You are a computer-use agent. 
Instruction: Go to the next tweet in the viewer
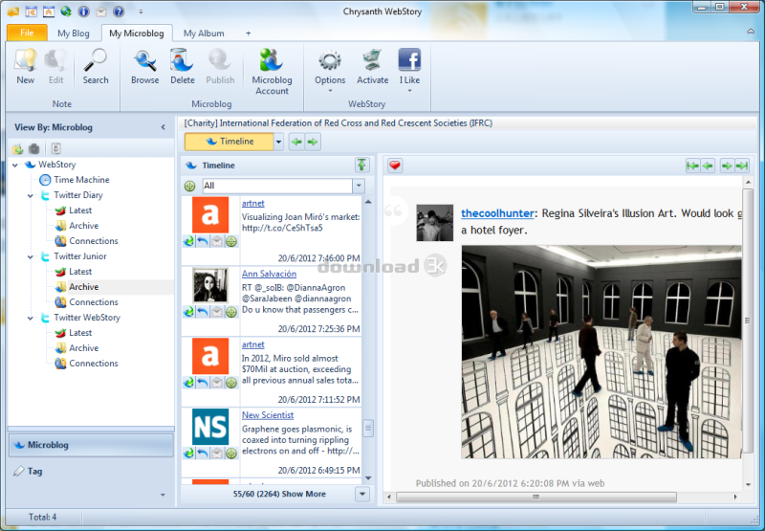[x=727, y=166]
